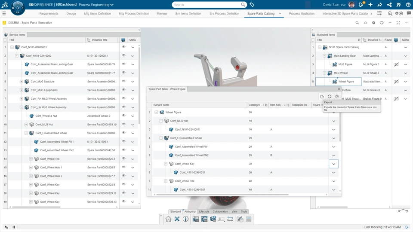Collapse Main Landing Gear catalog node
The width and height of the screenshot is (413, 232).
[324, 56]
